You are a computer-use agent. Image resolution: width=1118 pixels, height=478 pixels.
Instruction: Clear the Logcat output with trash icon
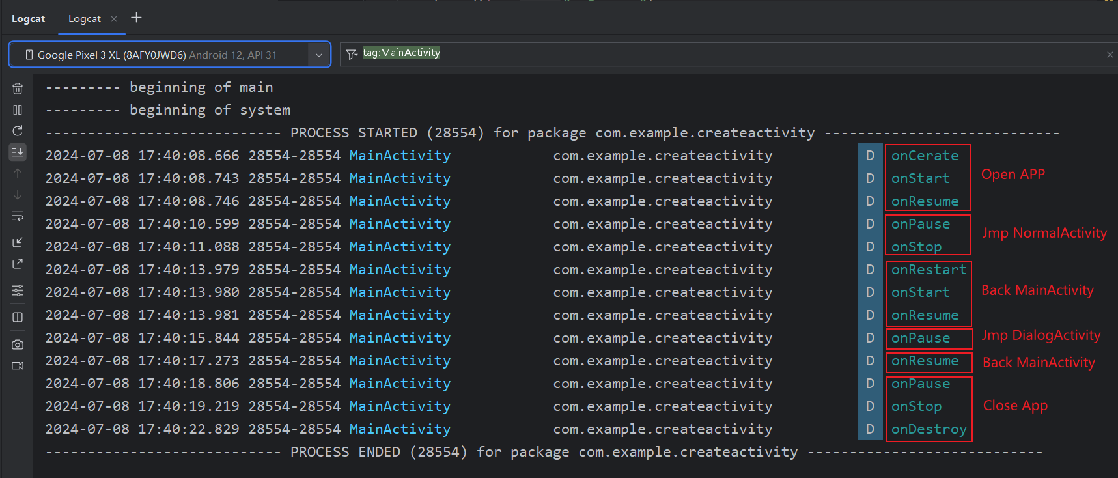pyautogui.click(x=18, y=89)
